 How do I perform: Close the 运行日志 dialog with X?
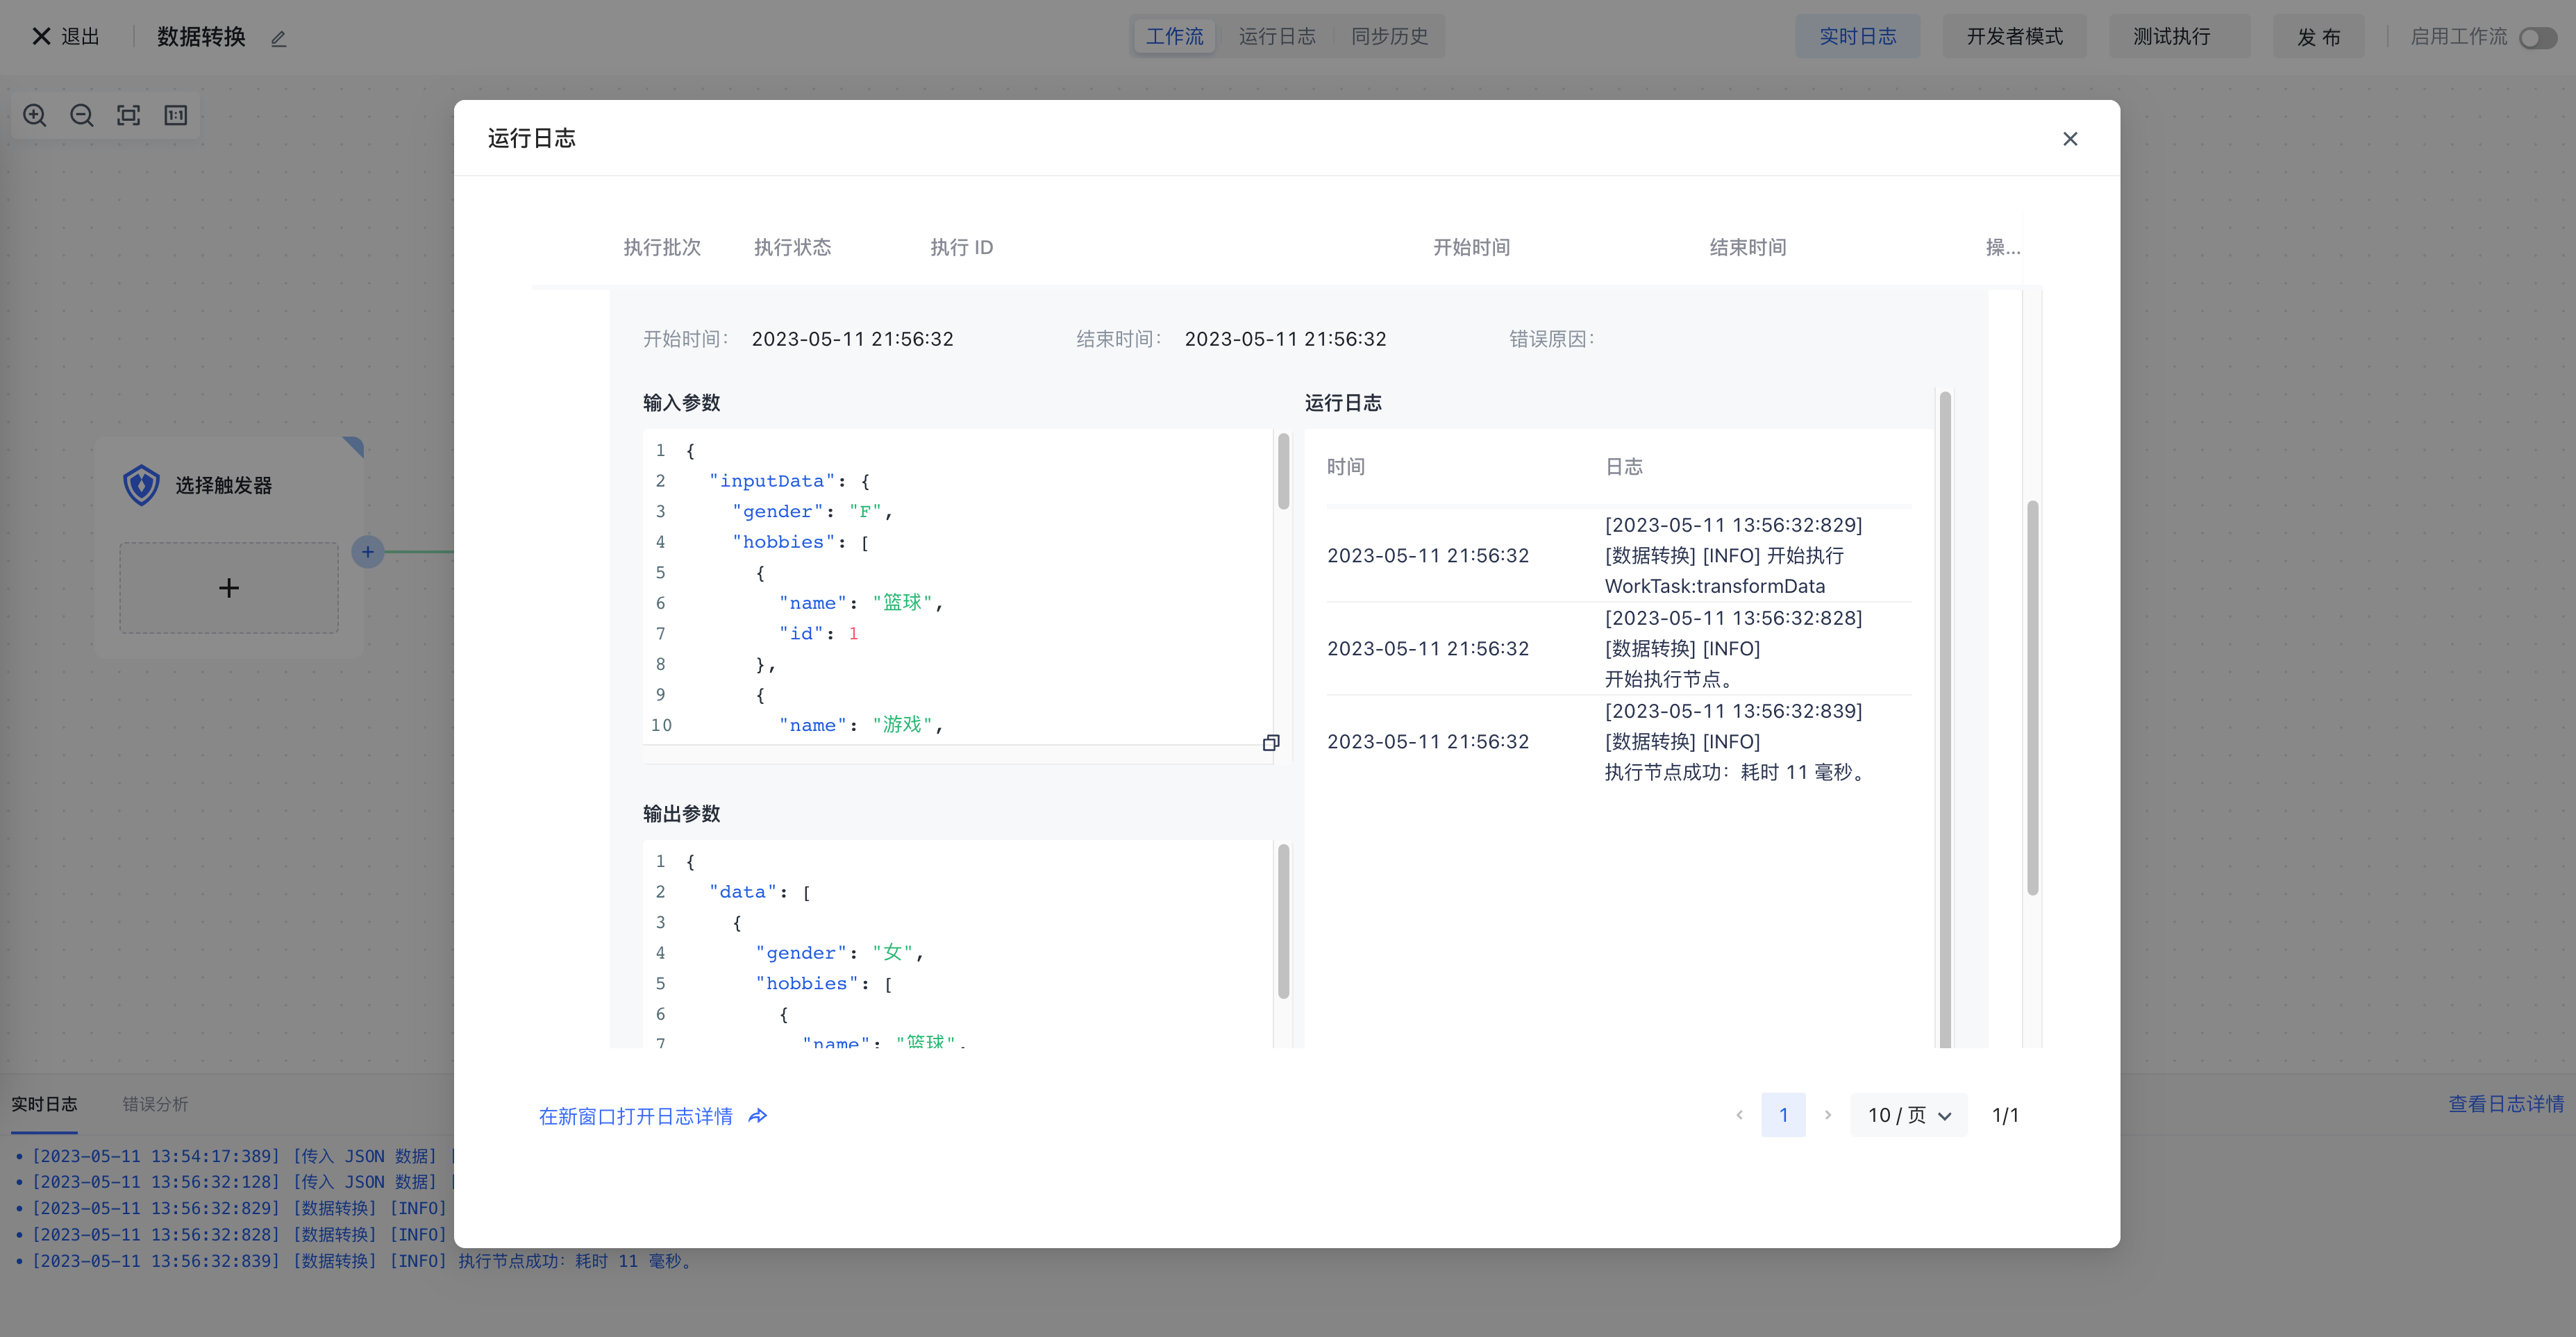click(2070, 139)
